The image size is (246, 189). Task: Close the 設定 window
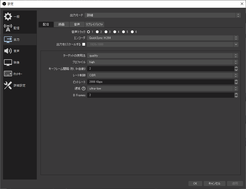(242, 4)
